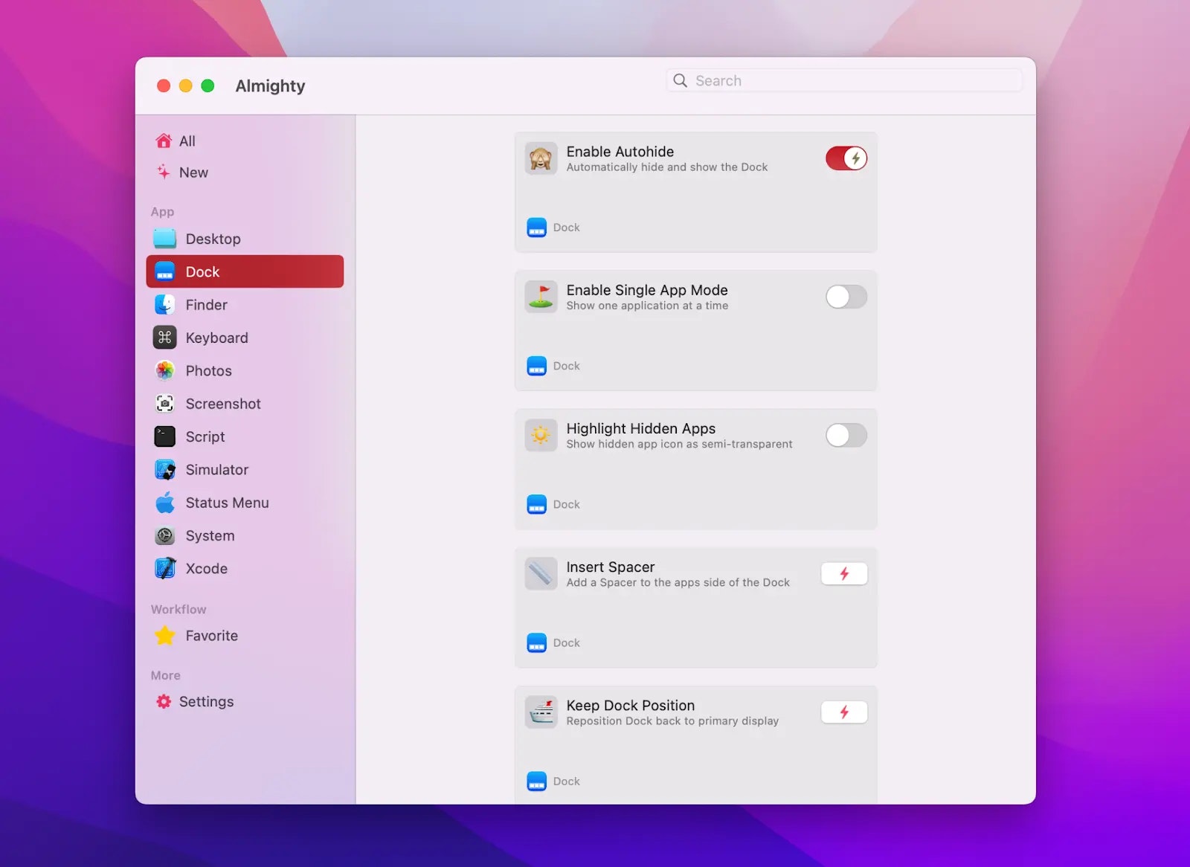1190x867 pixels.
Task: Run the Insert Spacer lightning button
Action: [x=844, y=573]
